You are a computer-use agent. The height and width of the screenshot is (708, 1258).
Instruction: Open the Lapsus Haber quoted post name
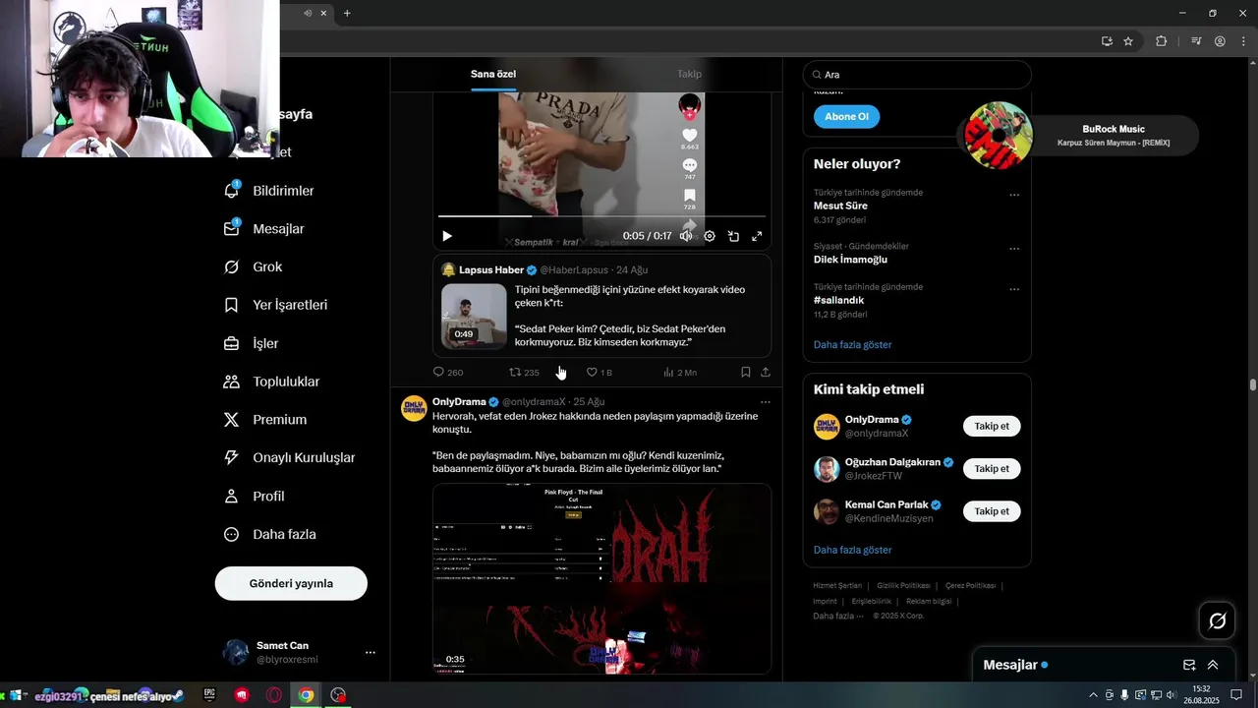(491, 269)
